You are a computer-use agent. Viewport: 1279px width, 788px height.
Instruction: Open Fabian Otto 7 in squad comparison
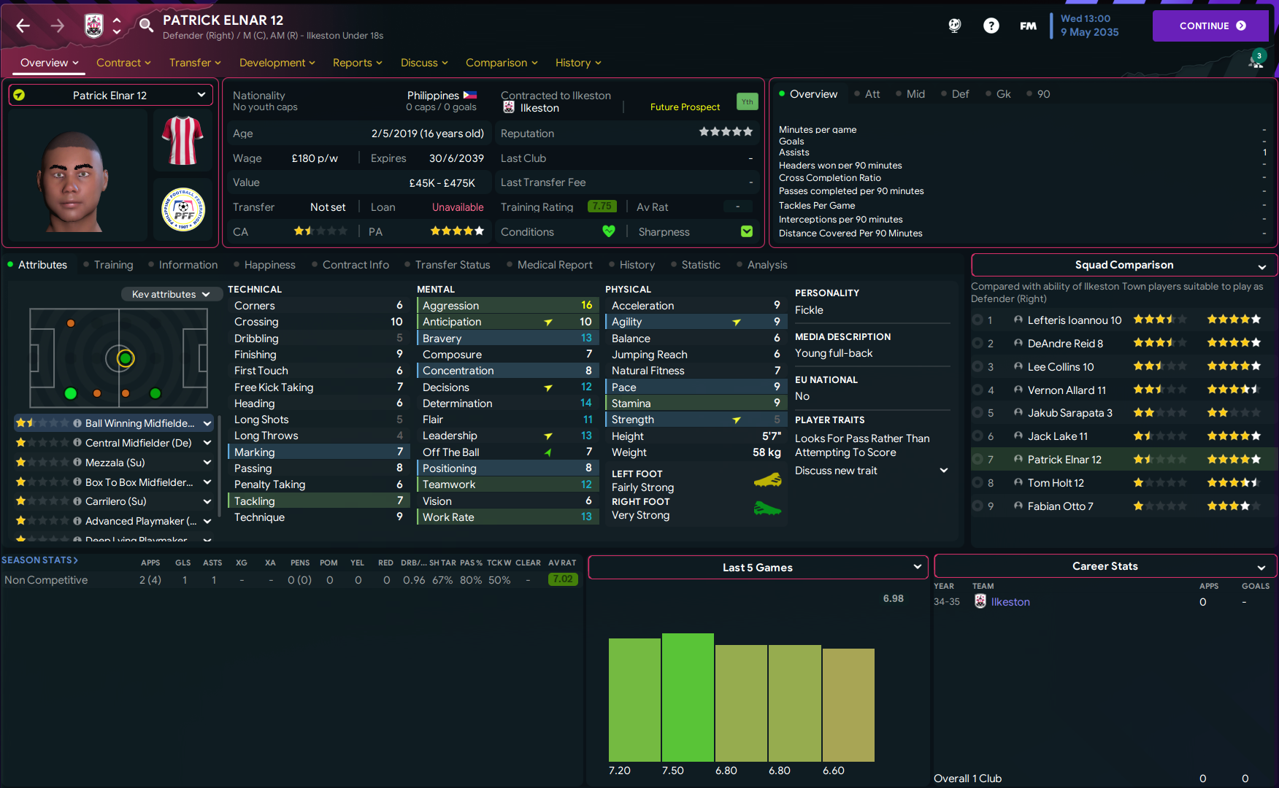[x=1060, y=506]
